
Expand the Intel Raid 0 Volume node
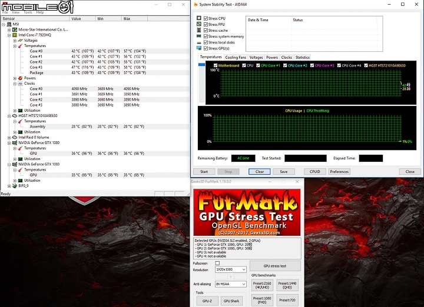9,138
